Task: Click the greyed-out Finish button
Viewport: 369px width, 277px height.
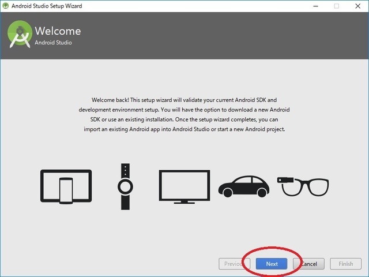Action: (x=345, y=264)
